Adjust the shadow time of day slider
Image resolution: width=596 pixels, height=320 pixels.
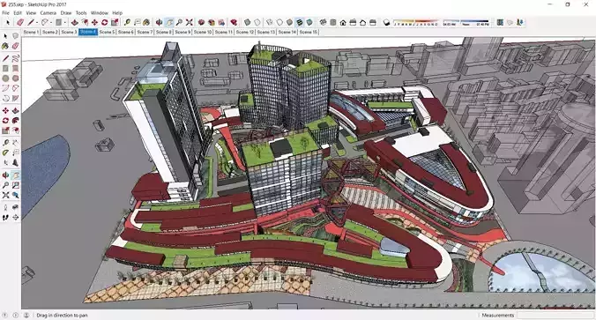coord(466,22)
